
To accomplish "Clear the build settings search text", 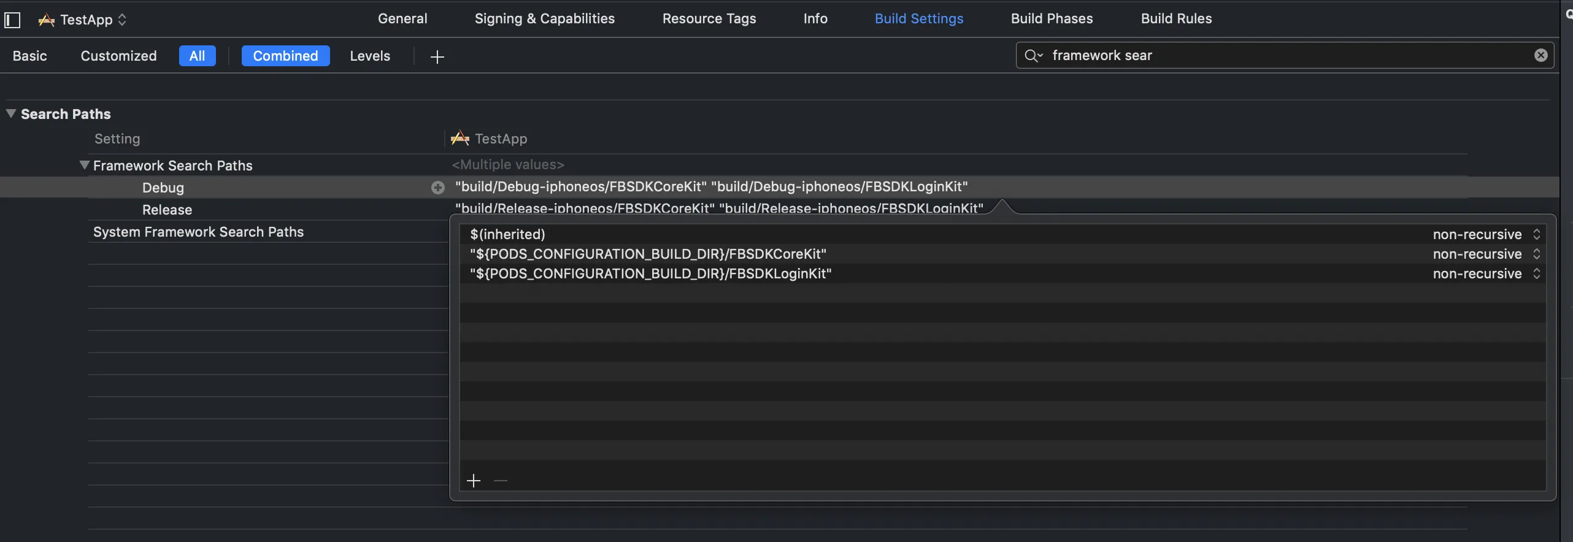I will point(1540,56).
